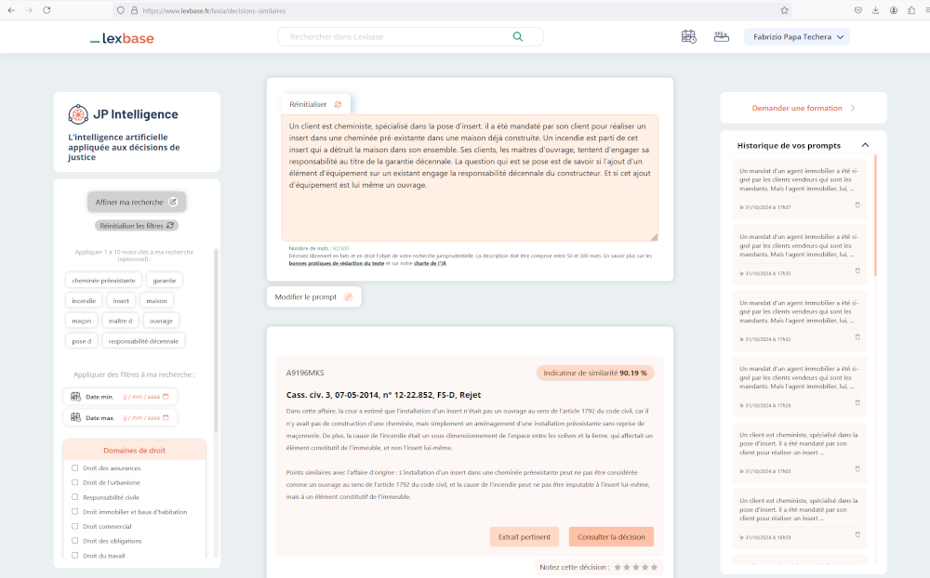Click the Date min. date field

point(120,397)
